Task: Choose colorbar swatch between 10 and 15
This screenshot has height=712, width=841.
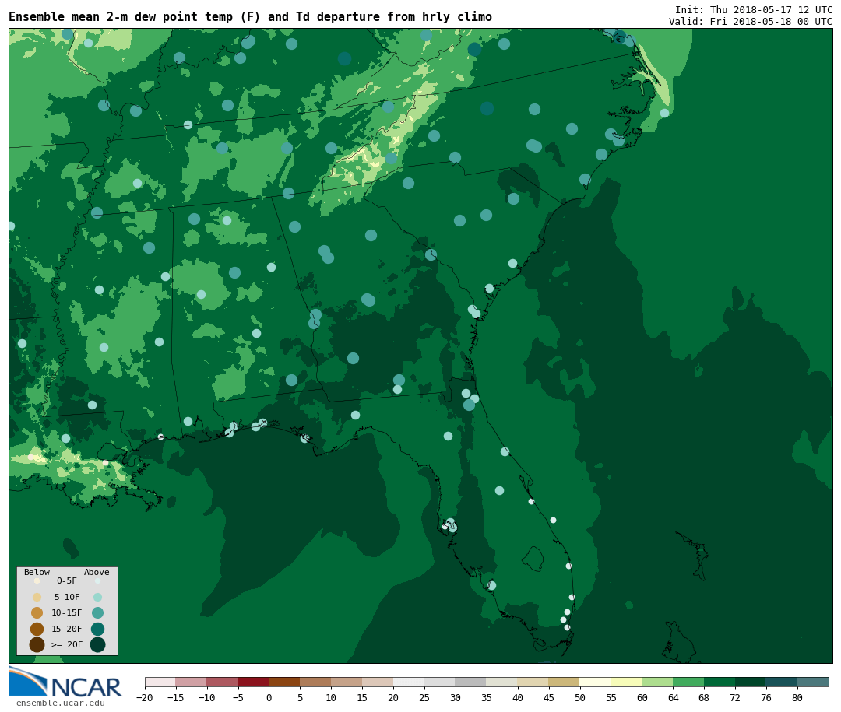Action: click(x=347, y=682)
